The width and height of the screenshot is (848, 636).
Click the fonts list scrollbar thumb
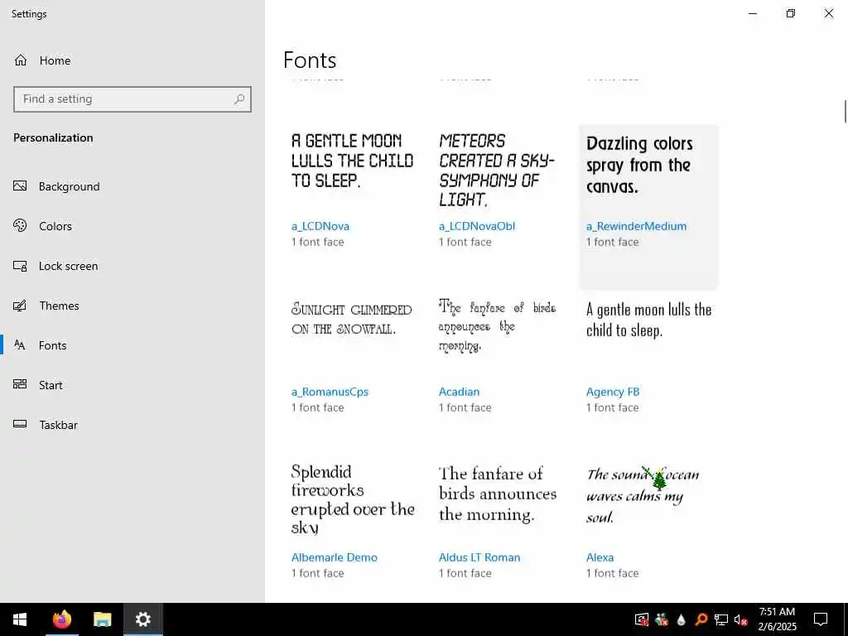pos(845,112)
